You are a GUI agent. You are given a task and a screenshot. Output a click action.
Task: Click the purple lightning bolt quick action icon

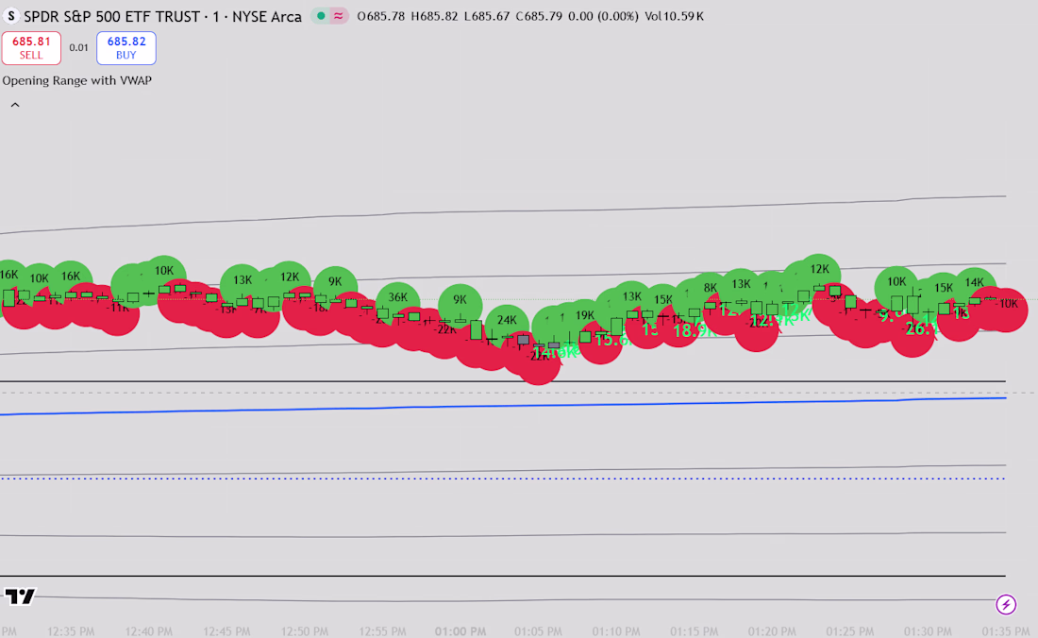1006,604
